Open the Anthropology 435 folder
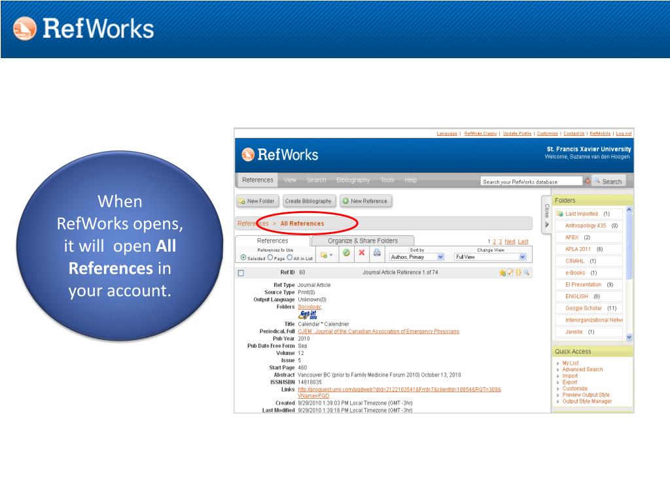 point(586,226)
